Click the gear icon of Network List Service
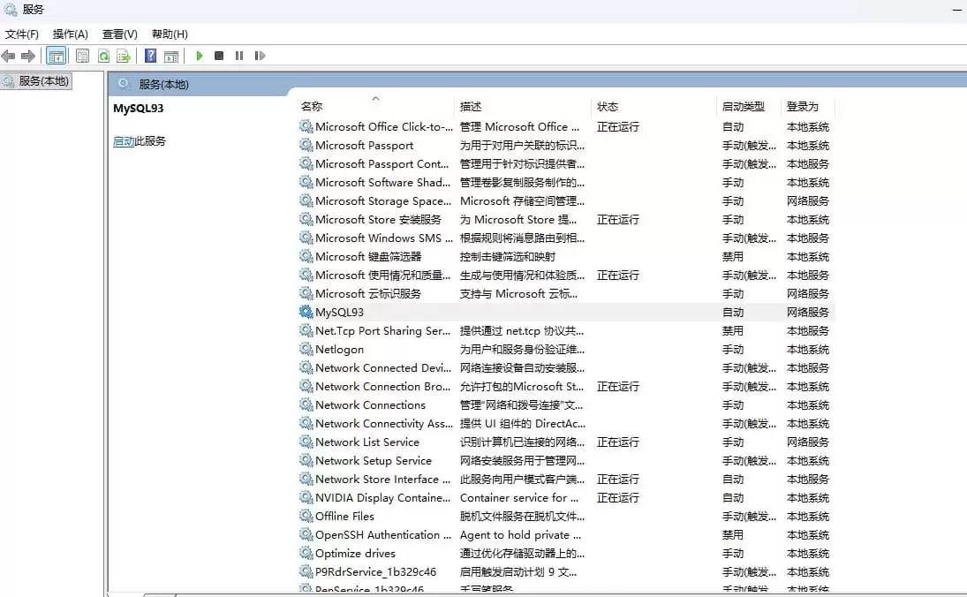 point(306,442)
